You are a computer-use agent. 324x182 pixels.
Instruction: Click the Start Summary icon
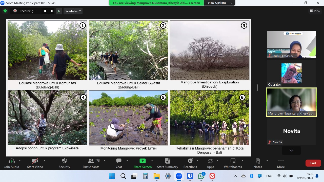pyautogui.click(x=167, y=163)
